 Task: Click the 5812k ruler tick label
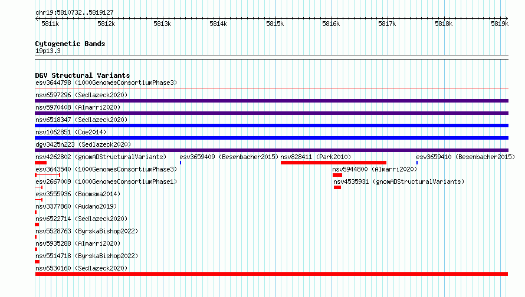click(106, 24)
